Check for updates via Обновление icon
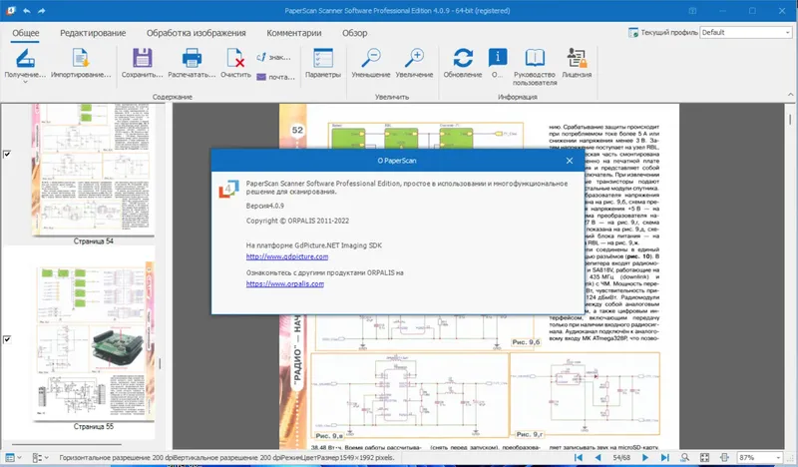Viewport: 798px width, 467px height. coord(463,59)
